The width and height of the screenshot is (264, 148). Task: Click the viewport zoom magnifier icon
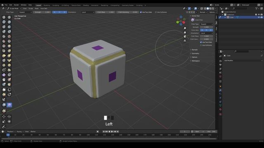[185, 28]
